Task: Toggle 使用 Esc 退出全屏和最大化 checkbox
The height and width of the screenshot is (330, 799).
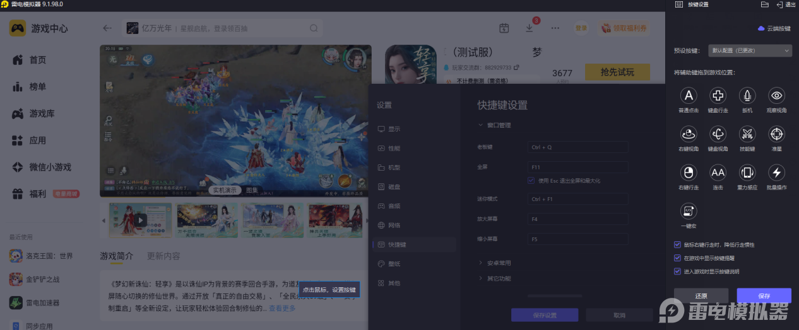Action: pos(531,181)
